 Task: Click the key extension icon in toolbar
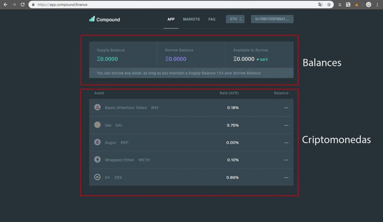click(340, 4)
